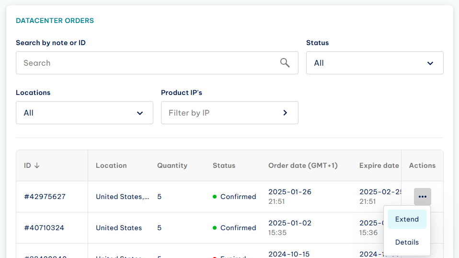Expand the Product IP's filter field
This screenshot has width=459, height=258.
229,113
